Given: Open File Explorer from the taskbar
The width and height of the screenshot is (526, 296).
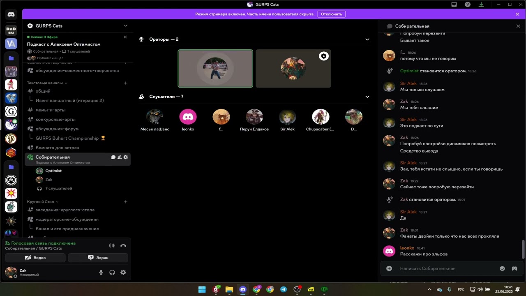Looking at the screenshot, I should click(229, 289).
